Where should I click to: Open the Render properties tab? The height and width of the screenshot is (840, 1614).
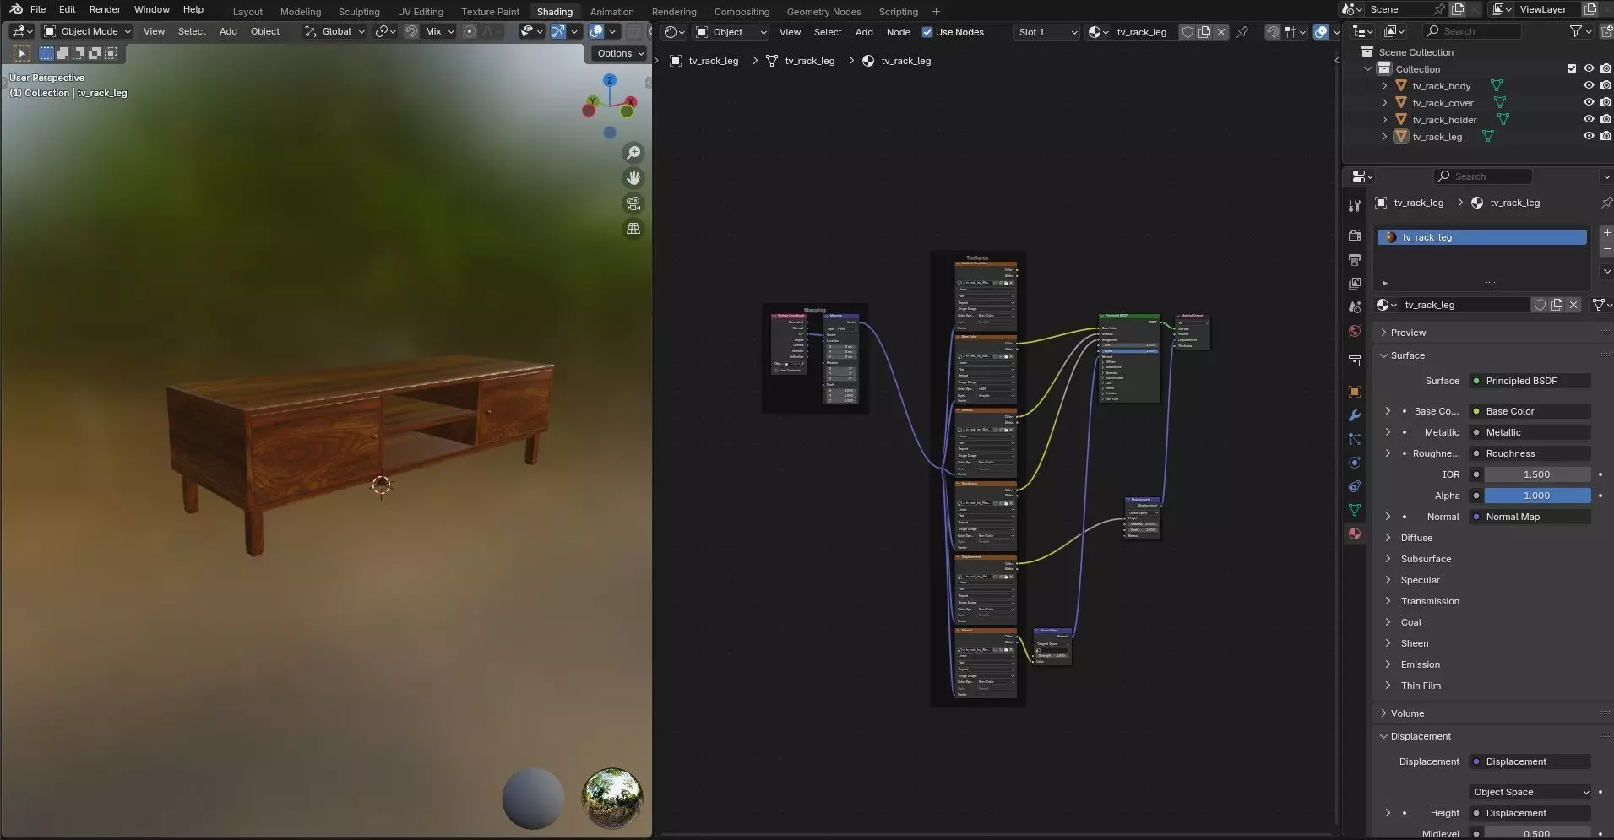pos(1355,236)
